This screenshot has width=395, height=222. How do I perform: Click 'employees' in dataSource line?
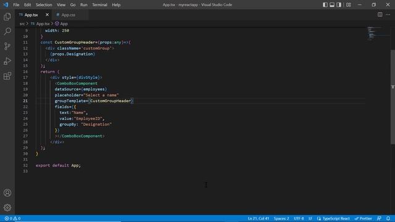pyautogui.click(x=94, y=89)
